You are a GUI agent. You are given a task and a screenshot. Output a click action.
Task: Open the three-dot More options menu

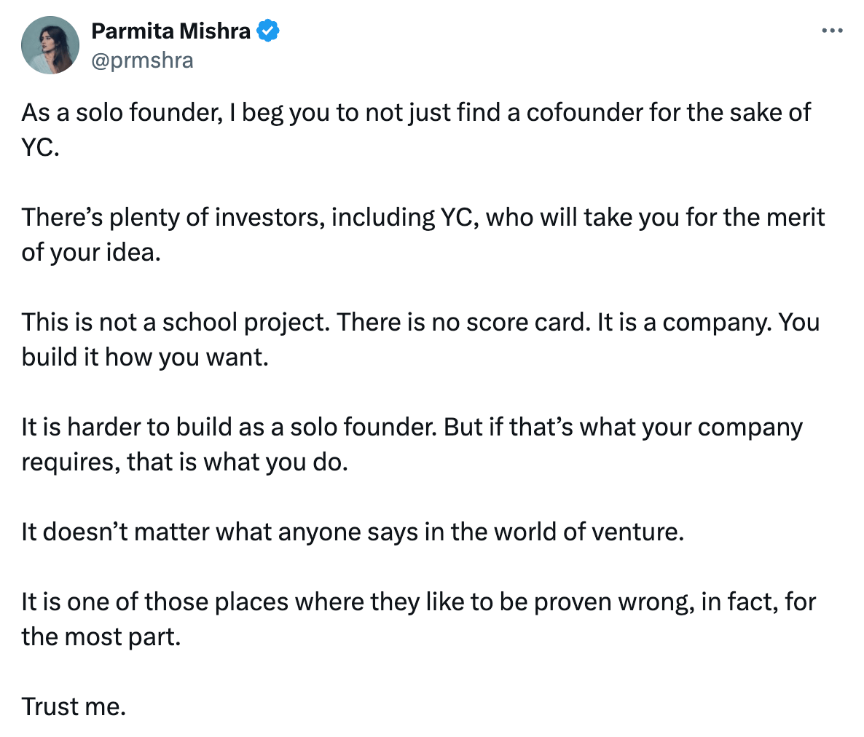(x=832, y=31)
